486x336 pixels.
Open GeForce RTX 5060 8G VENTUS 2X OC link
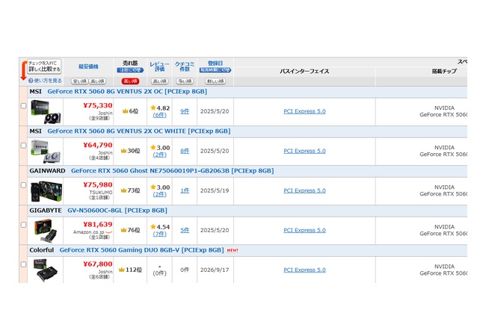click(127, 92)
